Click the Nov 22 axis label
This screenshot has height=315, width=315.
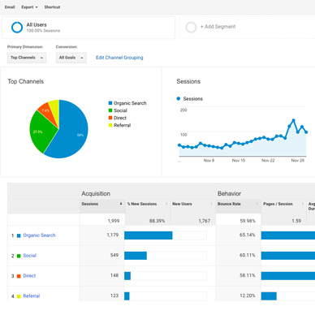click(x=268, y=161)
